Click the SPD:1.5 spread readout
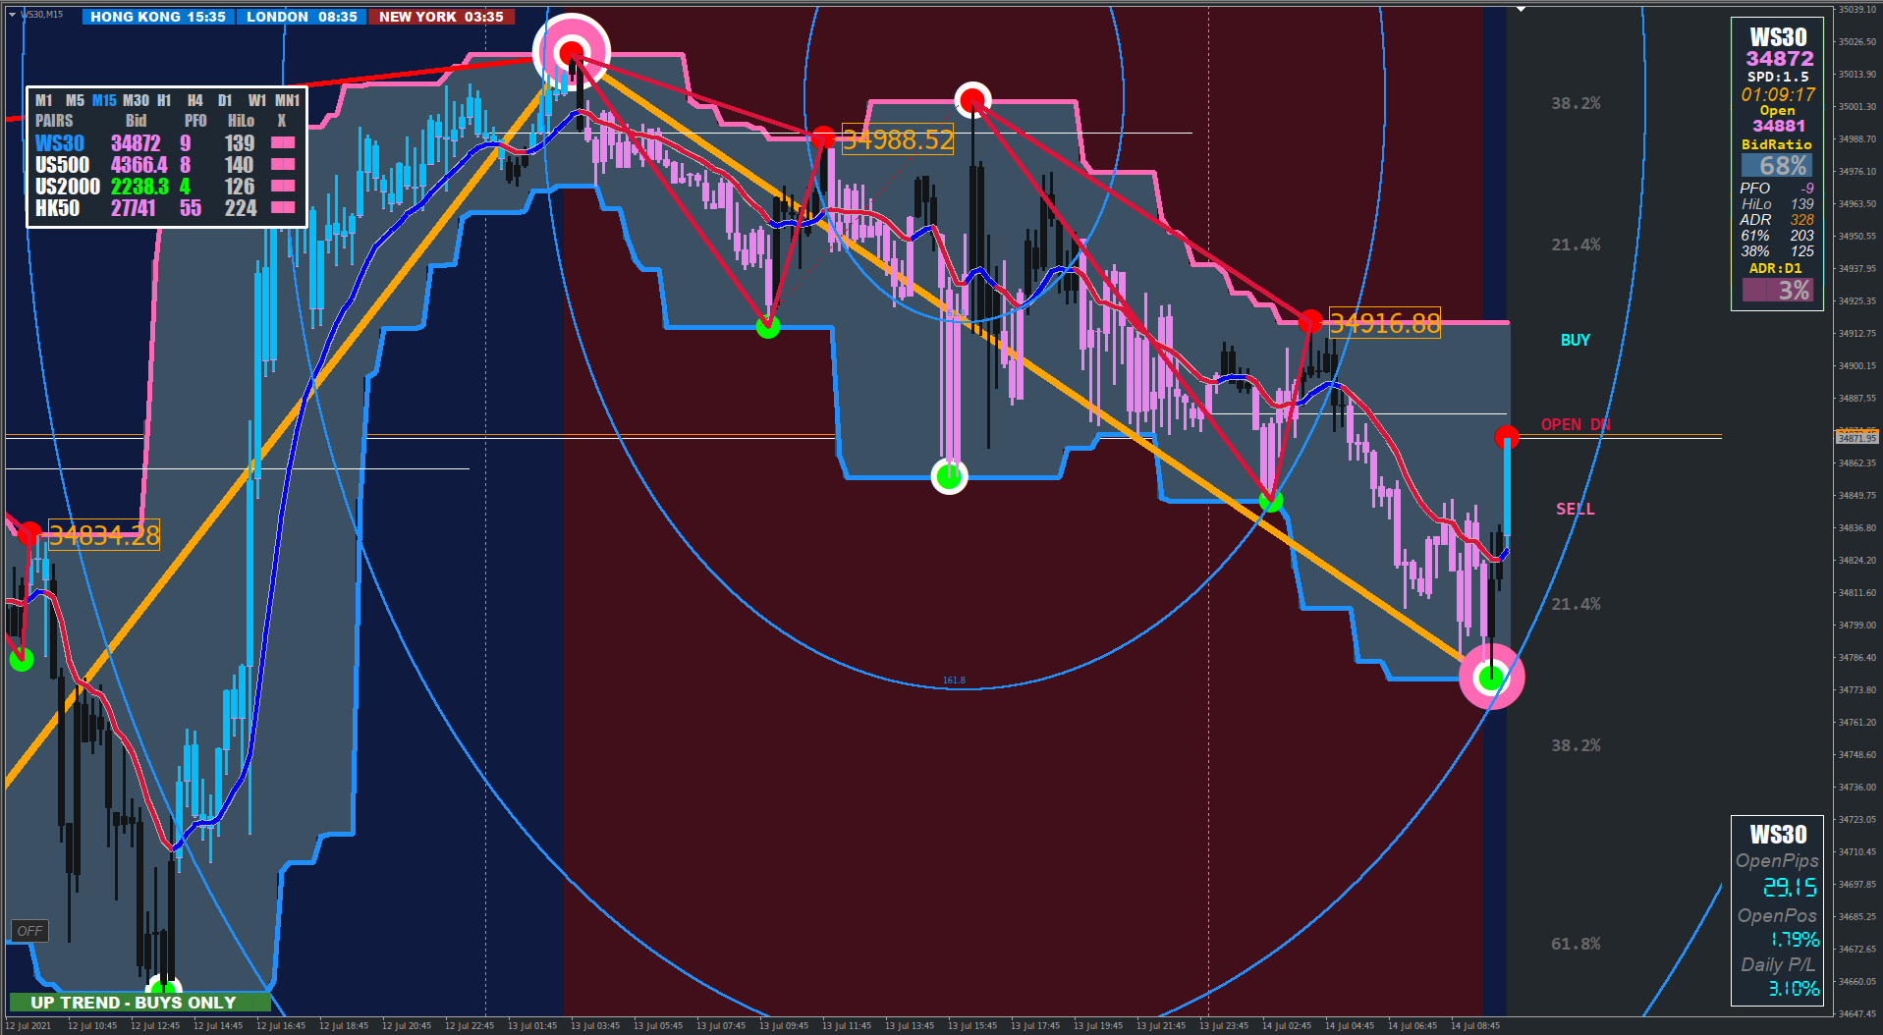The width and height of the screenshot is (1883, 1035). click(1778, 77)
